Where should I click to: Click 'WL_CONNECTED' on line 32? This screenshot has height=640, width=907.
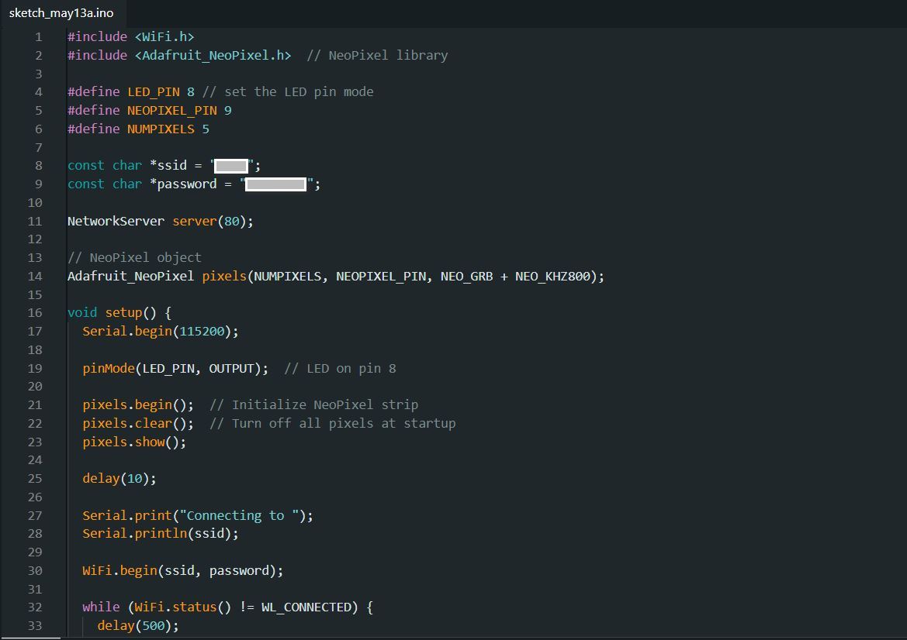(306, 607)
